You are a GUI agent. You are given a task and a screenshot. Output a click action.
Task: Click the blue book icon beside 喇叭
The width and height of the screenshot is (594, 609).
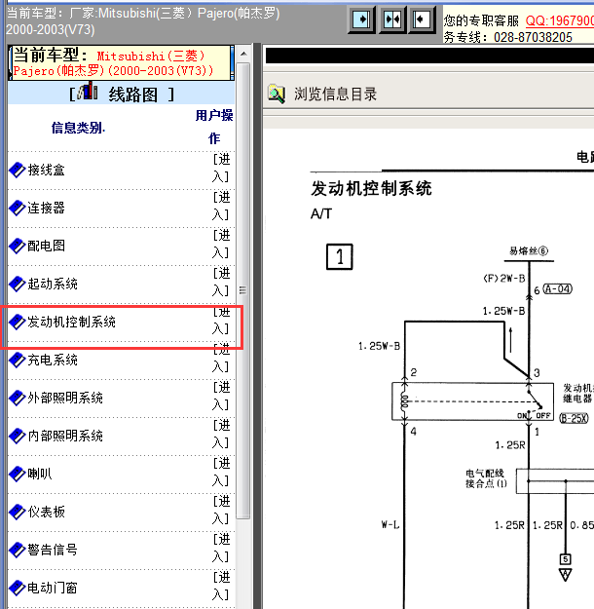(x=18, y=474)
